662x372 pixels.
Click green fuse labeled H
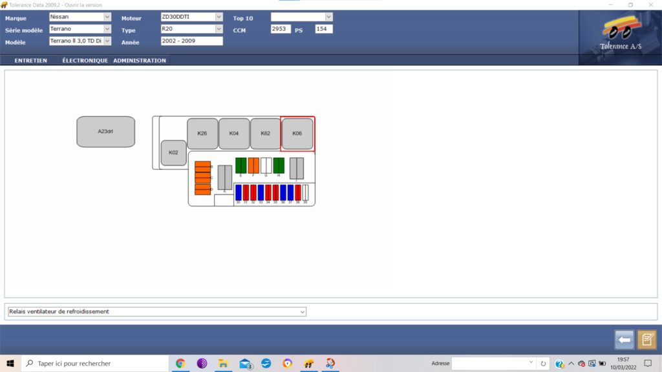tap(279, 166)
